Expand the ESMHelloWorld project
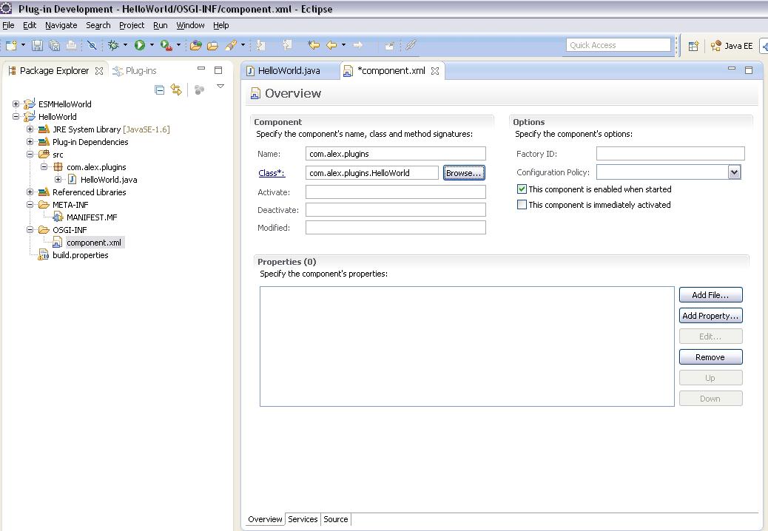The height and width of the screenshot is (531, 768). click(x=16, y=104)
